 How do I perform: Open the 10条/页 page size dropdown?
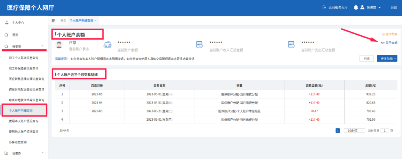(x=355, y=131)
